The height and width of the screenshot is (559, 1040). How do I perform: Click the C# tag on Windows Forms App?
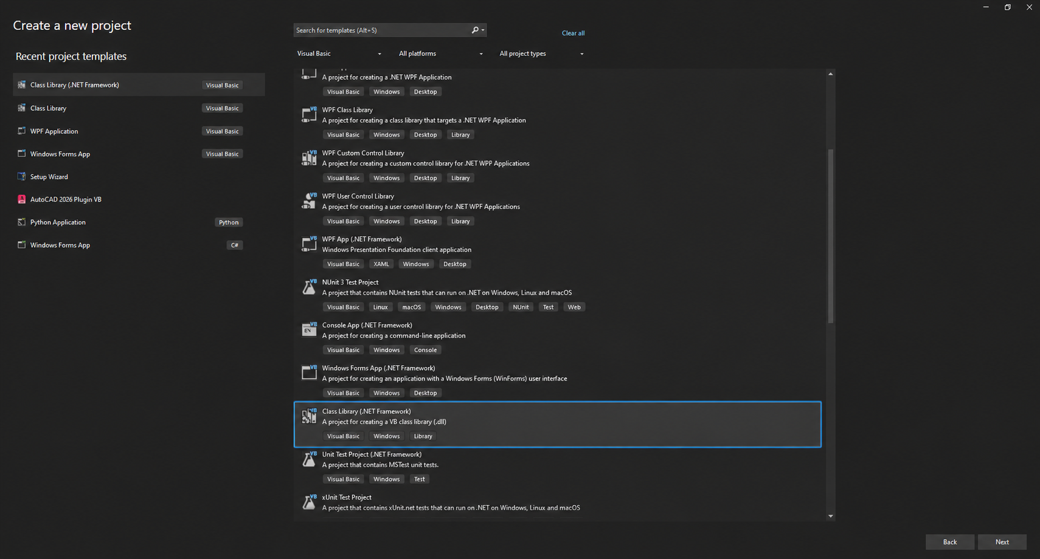coord(235,245)
